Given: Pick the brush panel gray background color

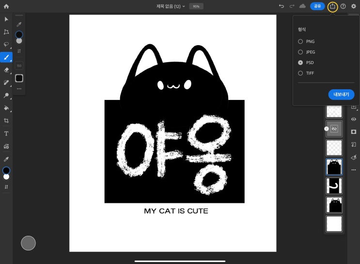Looking at the screenshot, I should click(19, 41).
